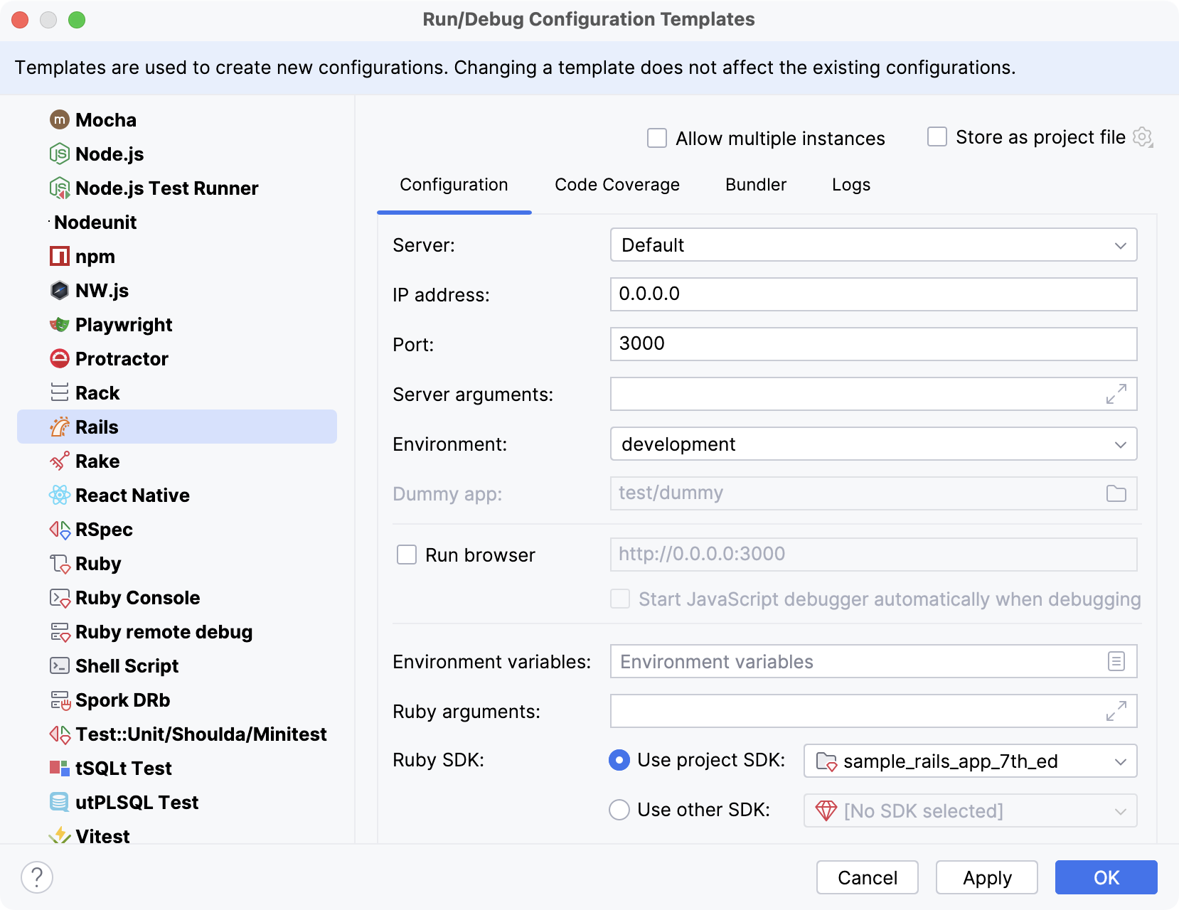Screen dimensions: 1179x910
Task: Open the Environment dropdown
Action: tap(1121, 444)
